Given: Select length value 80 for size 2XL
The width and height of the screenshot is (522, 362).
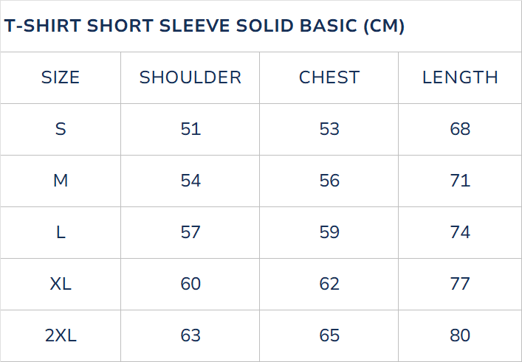Looking at the screenshot, I should 460,335.
